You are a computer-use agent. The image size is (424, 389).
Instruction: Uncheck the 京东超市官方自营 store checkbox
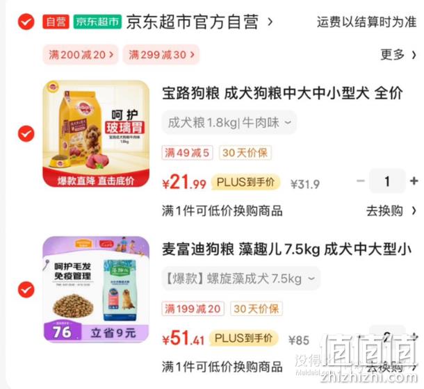pos(26,22)
